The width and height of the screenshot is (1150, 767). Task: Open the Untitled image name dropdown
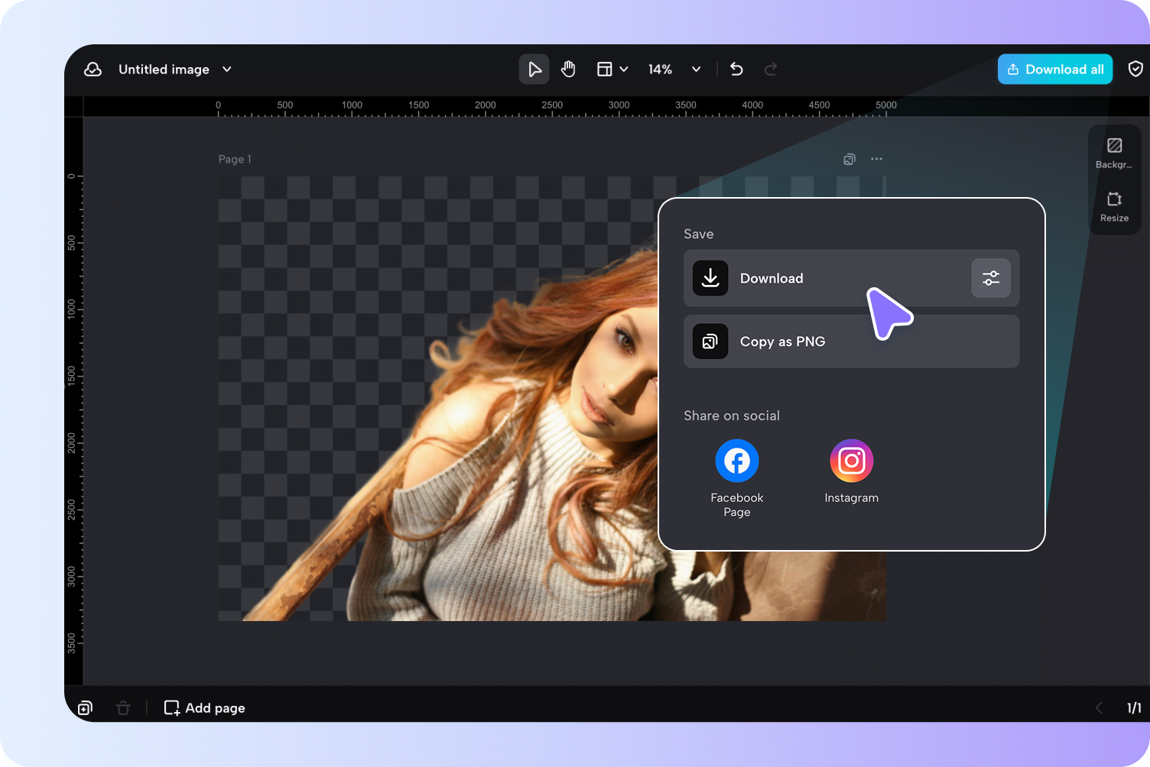(226, 69)
